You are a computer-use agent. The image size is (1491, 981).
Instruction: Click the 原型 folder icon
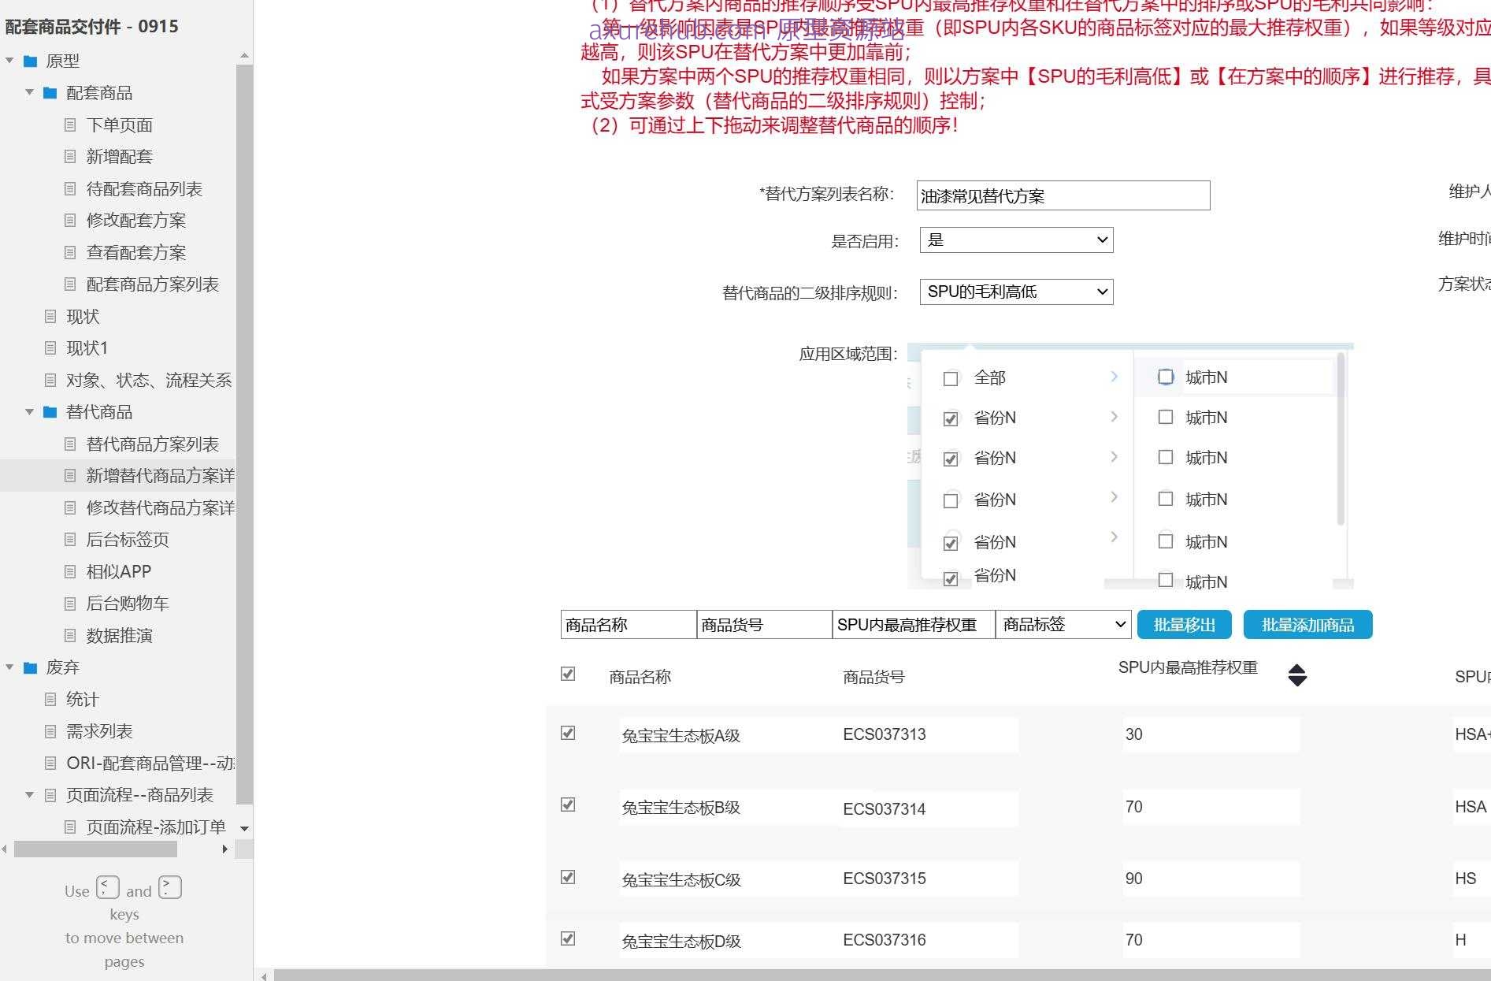coord(31,61)
